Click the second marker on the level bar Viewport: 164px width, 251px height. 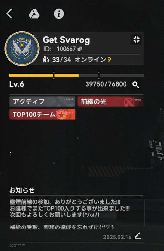click(x=99, y=75)
